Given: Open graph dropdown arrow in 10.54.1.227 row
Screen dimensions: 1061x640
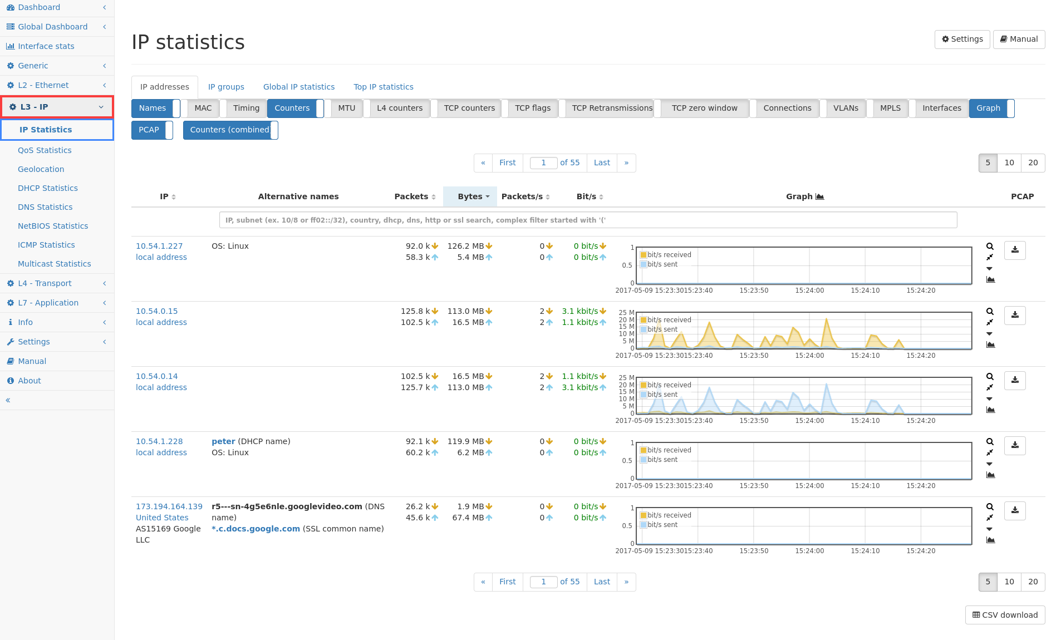Looking at the screenshot, I should point(989,268).
